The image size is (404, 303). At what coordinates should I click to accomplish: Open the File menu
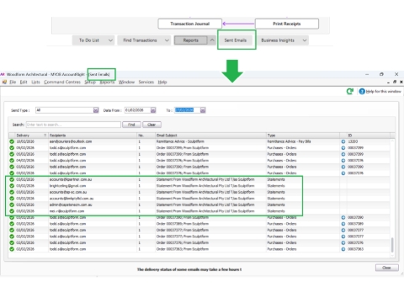pos(13,82)
